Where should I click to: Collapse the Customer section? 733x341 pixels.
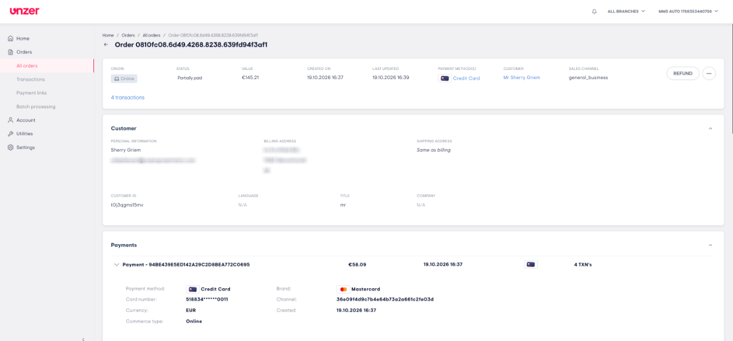tap(710, 129)
